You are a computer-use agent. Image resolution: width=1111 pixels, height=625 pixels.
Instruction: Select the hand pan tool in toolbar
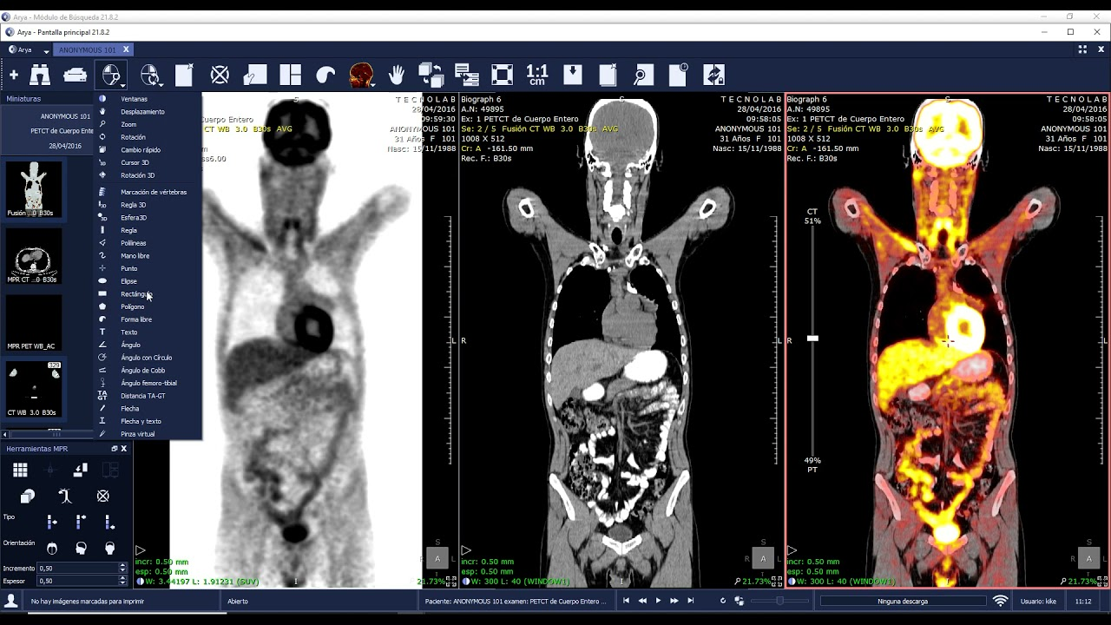pyautogui.click(x=397, y=76)
